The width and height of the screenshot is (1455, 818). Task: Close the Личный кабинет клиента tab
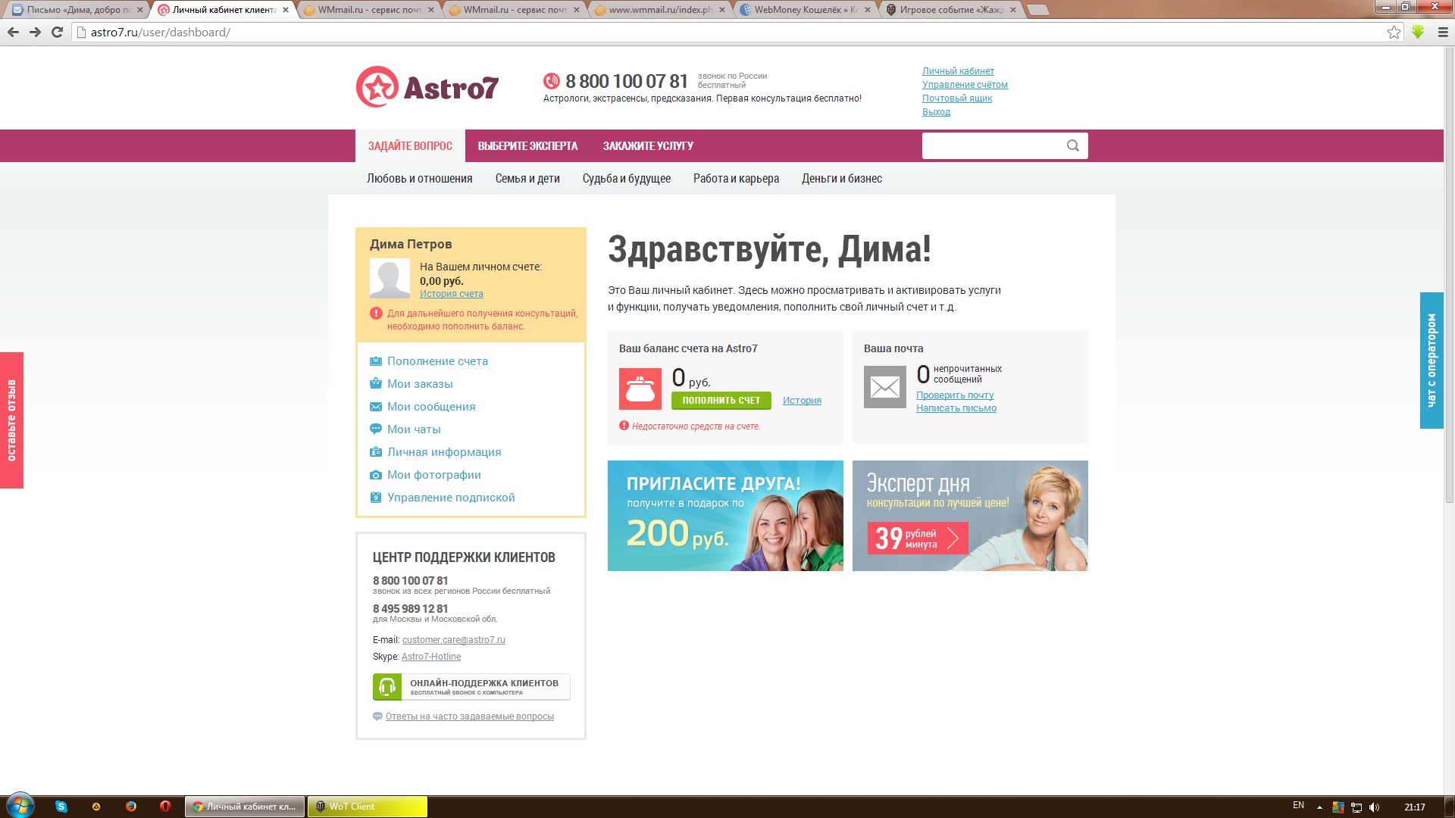(286, 10)
